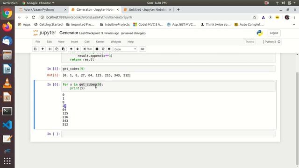Click the Trusted notebook indicator

coord(250,42)
